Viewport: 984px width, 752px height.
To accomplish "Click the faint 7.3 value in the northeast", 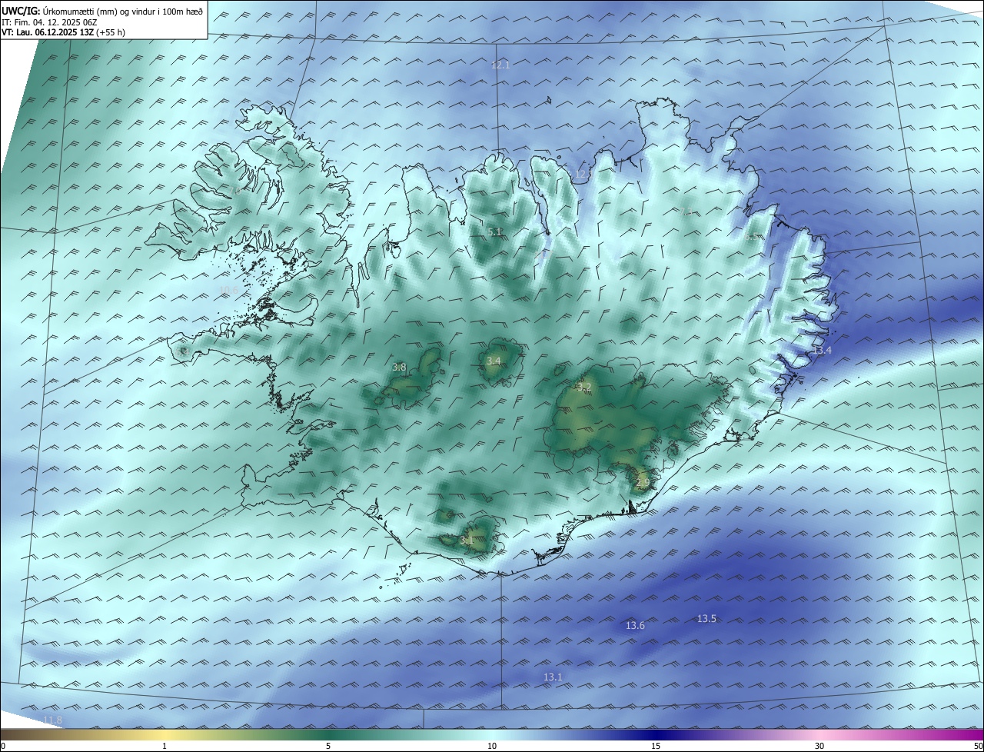I will tap(687, 211).
